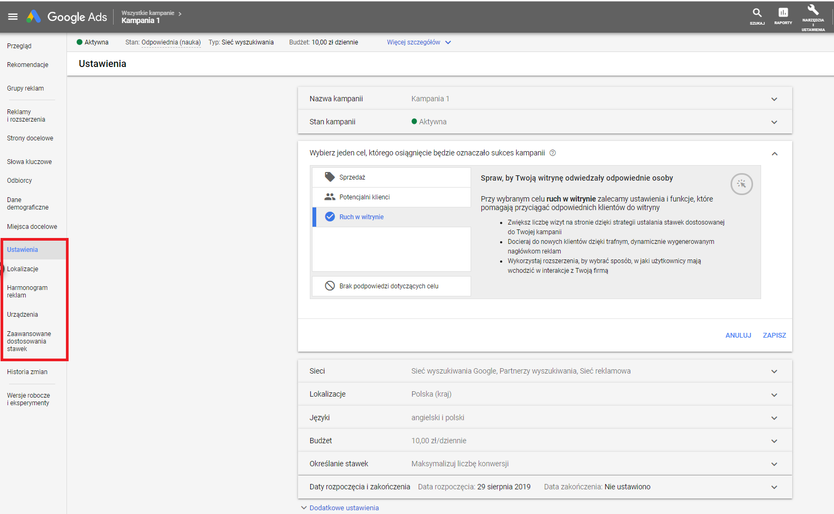Click the ANULUJ button
The width and height of the screenshot is (834, 514).
click(738, 336)
